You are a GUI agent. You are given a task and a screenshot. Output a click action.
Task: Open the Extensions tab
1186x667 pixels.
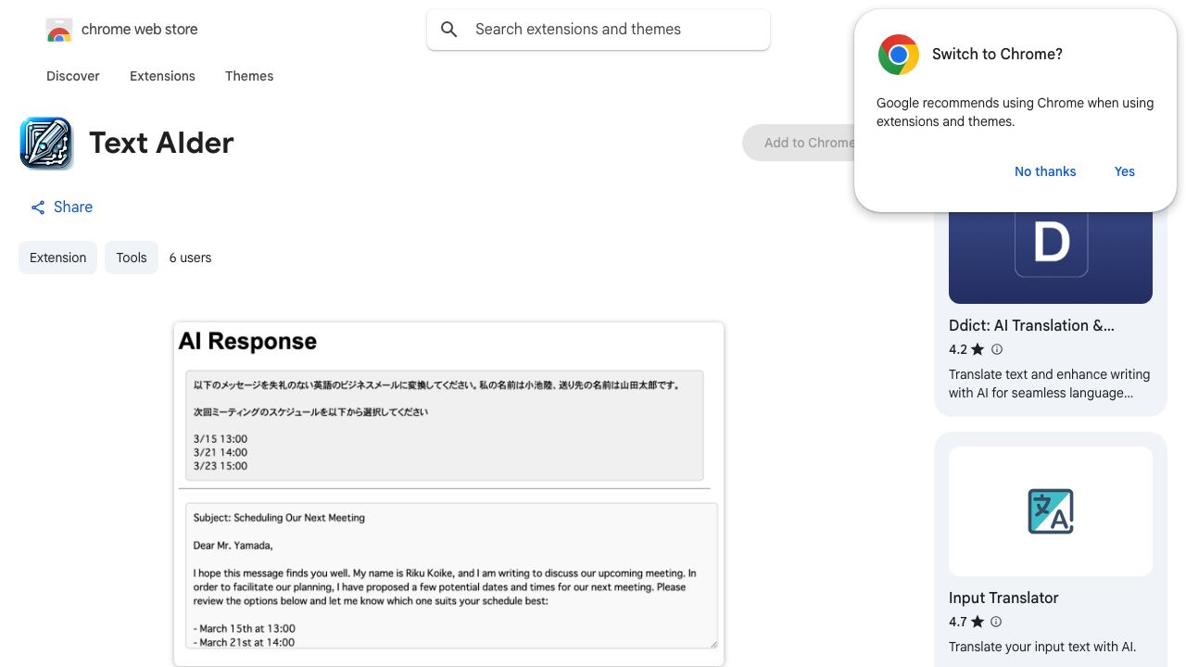click(162, 76)
